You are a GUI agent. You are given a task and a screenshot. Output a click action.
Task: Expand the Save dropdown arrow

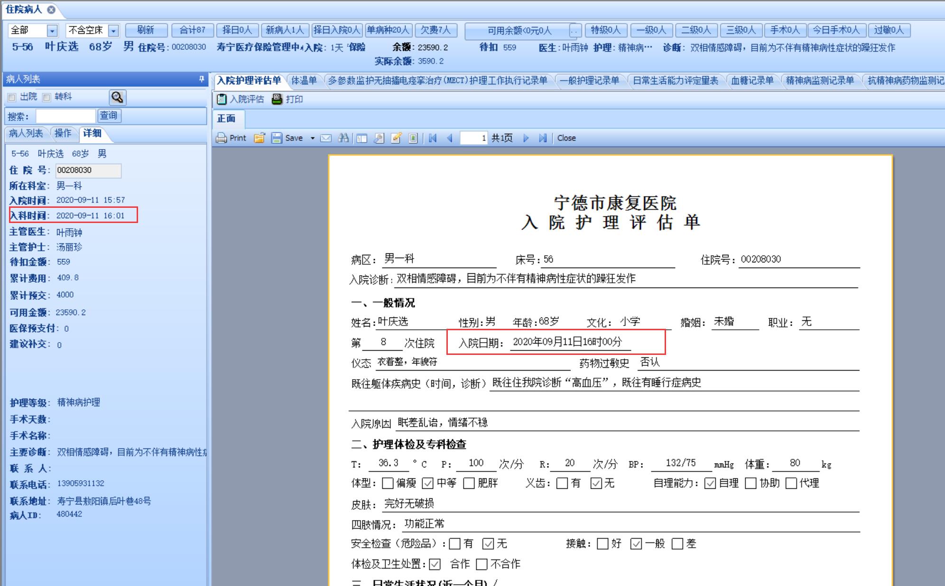[313, 138]
